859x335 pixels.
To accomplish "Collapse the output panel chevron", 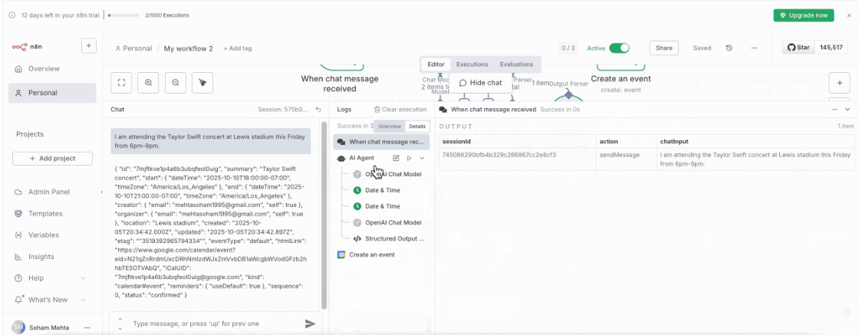I will (847, 110).
